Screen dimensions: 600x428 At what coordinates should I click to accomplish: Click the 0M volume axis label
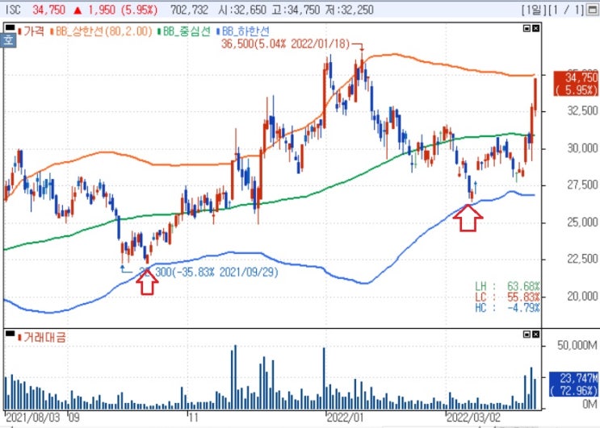tap(590, 404)
